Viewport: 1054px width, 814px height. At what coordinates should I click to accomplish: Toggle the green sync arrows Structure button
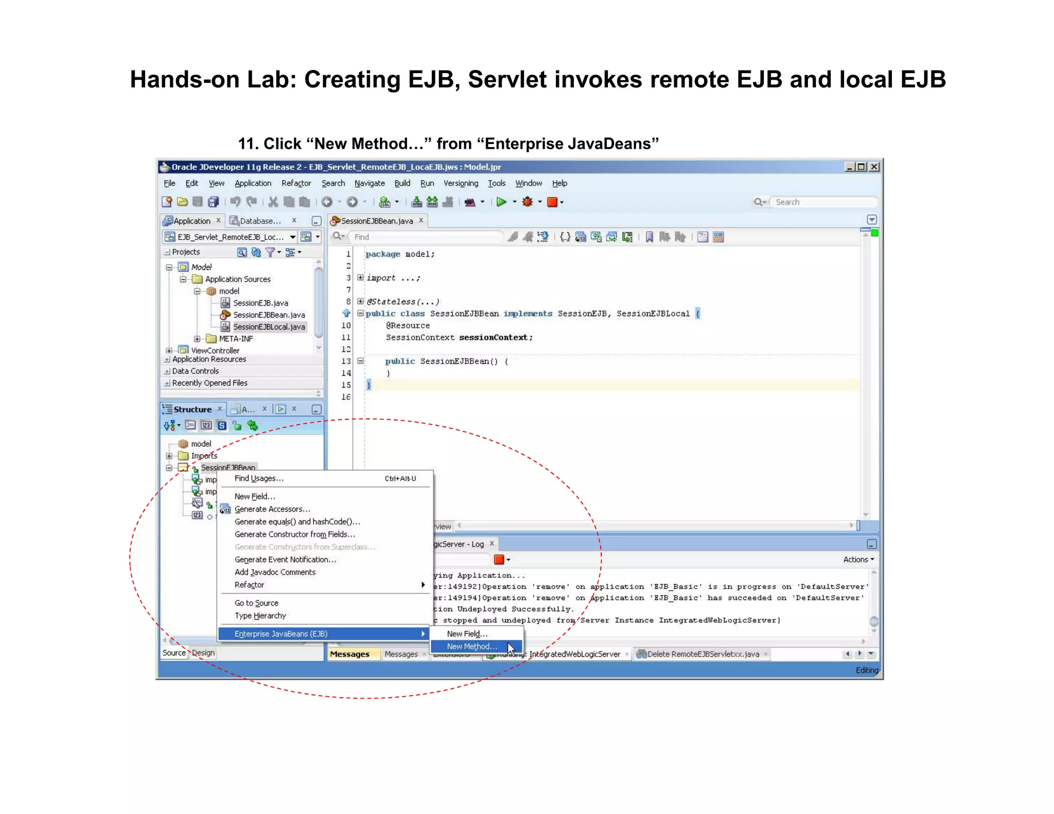pyautogui.click(x=252, y=426)
